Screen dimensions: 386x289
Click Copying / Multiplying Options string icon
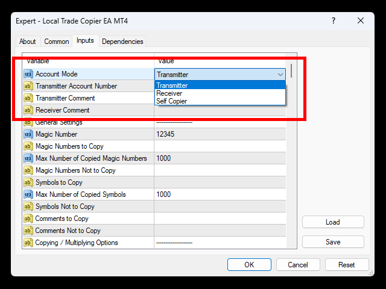[28, 243]
